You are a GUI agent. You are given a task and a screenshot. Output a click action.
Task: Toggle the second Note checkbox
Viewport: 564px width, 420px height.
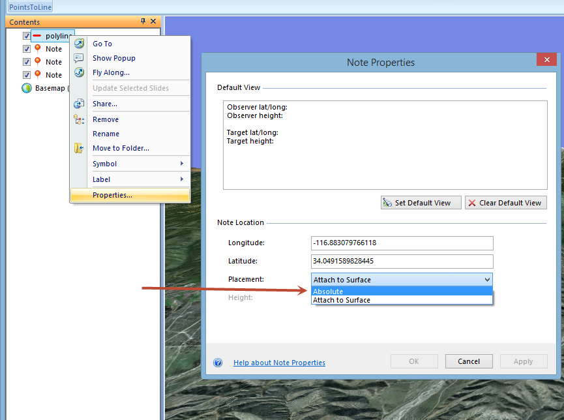[x=26, y=62]
